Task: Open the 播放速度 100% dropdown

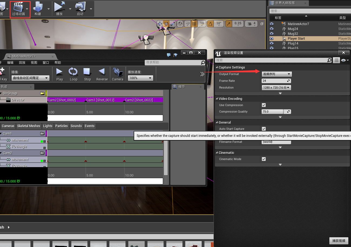Action: click(x=140, y=78)
